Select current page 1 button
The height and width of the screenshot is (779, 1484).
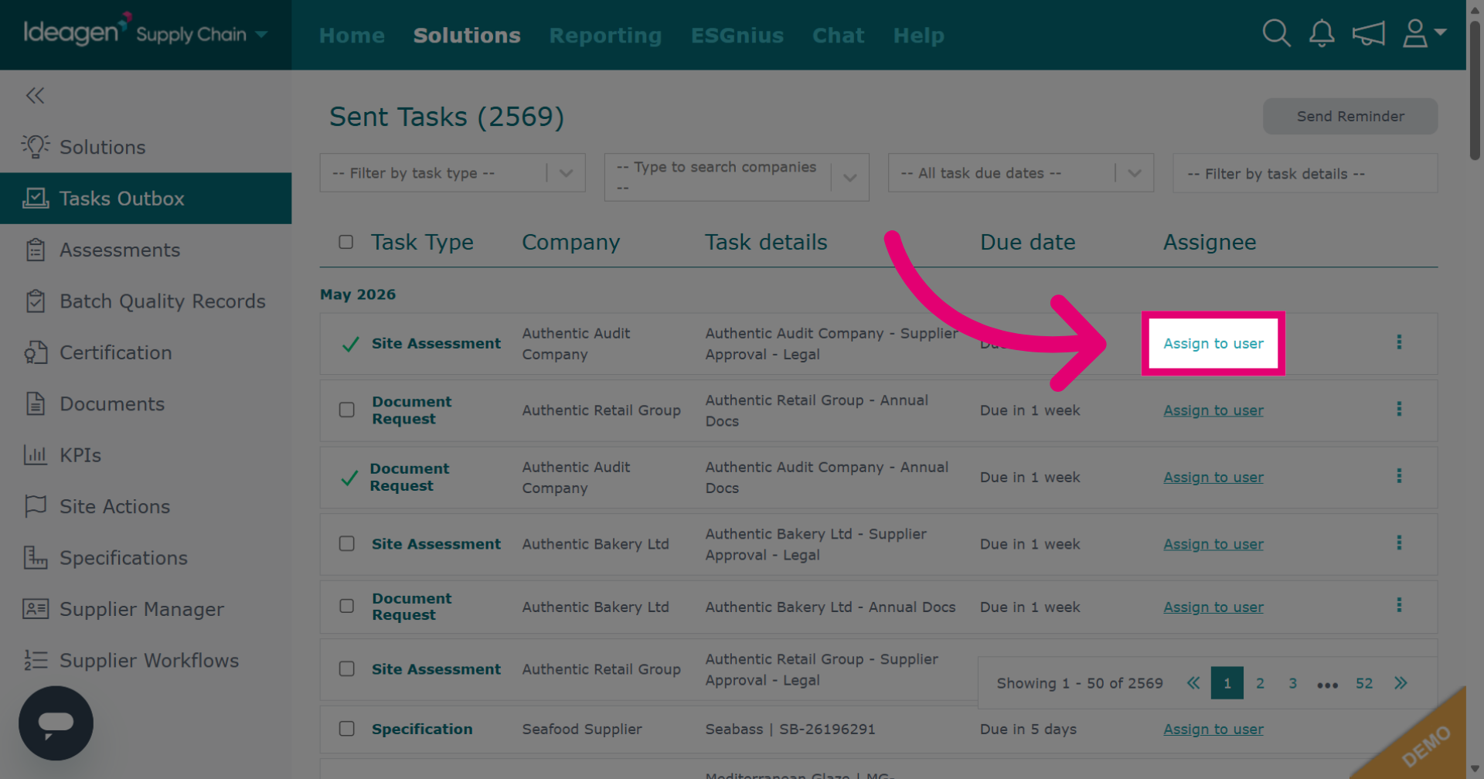1227,683
